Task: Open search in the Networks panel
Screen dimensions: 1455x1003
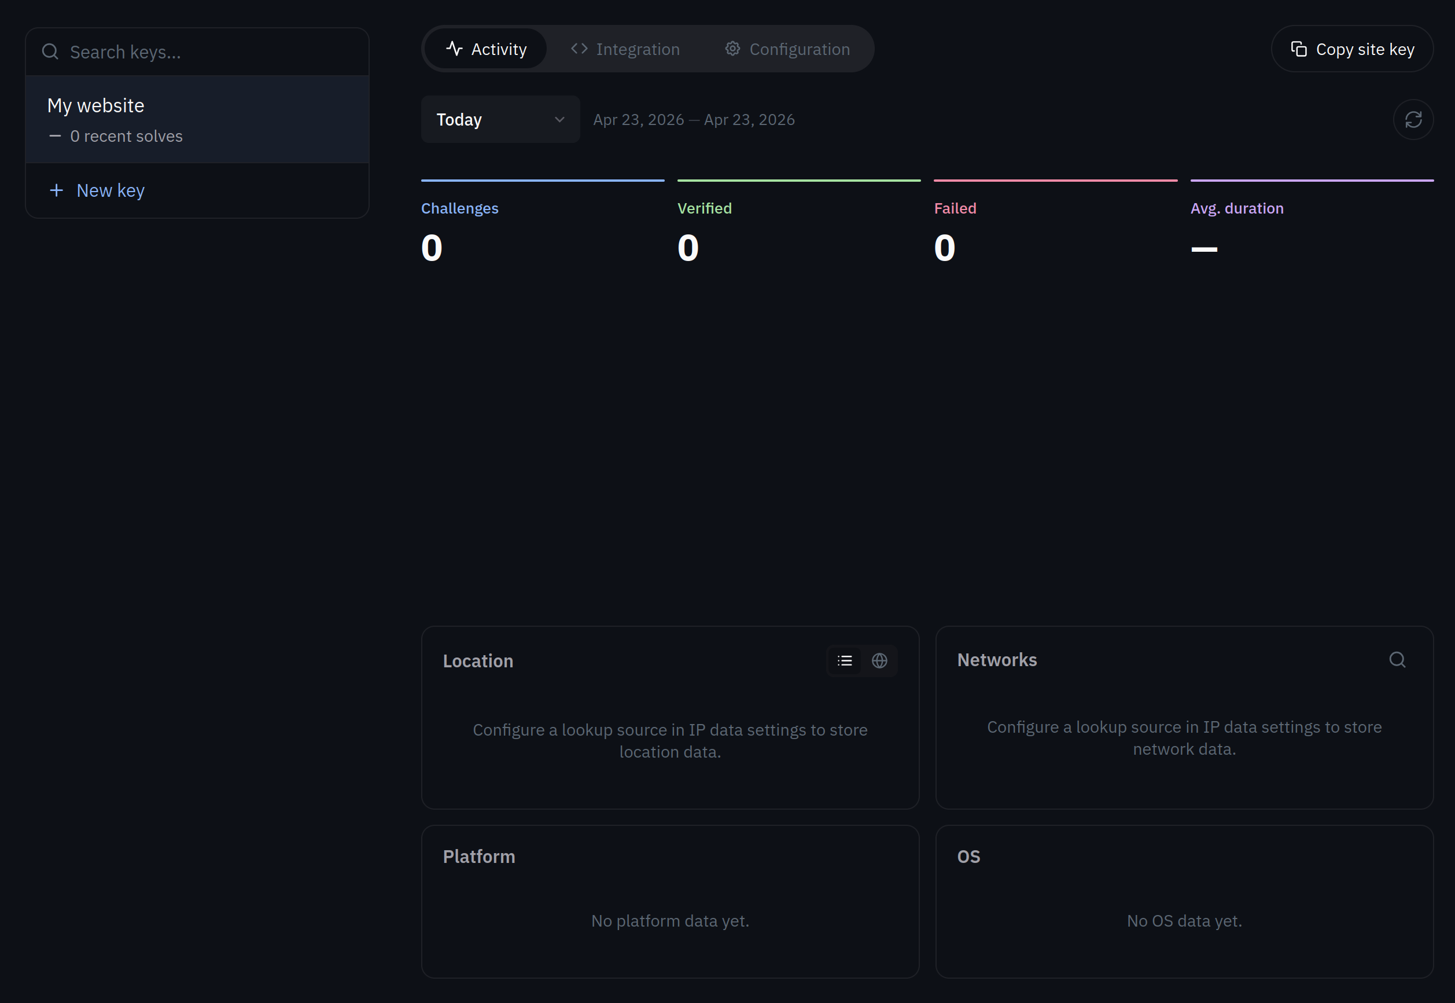Action: 1397,659
